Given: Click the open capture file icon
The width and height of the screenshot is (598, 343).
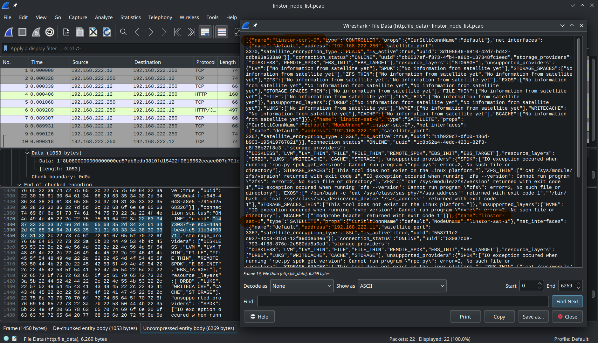Looking at the screenshot, I should pos(66,32).
